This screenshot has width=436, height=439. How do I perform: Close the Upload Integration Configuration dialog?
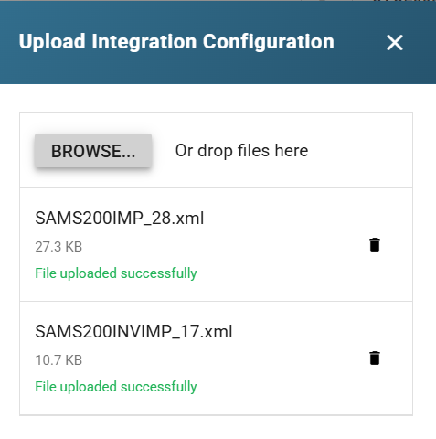(395, 42)
